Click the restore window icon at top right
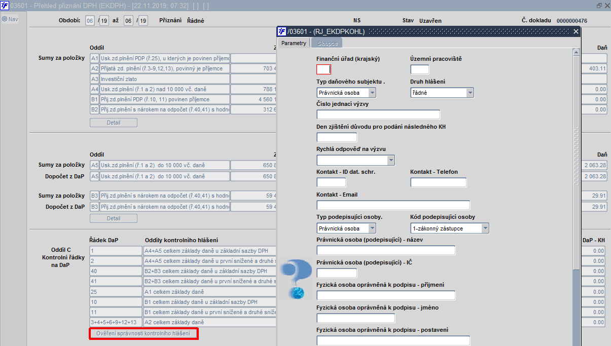Image resolution: width=611 pixels, height=346 pixels. pos(599,5)
